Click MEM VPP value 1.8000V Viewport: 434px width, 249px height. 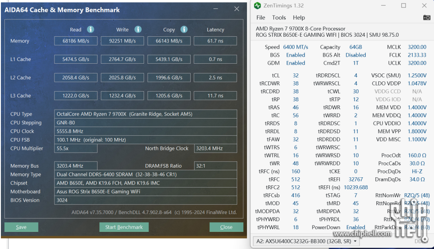coord(417,131)
